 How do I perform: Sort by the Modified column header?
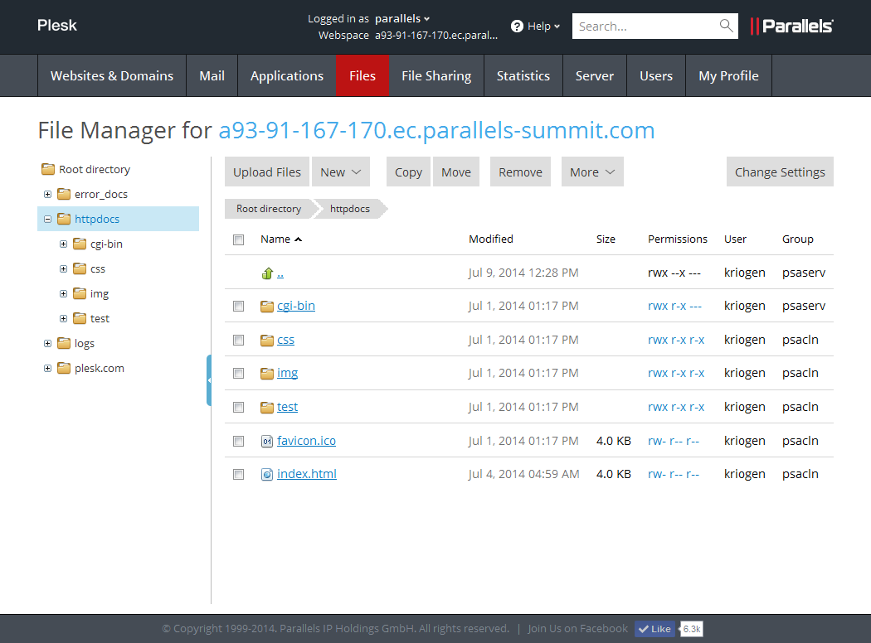490,239
